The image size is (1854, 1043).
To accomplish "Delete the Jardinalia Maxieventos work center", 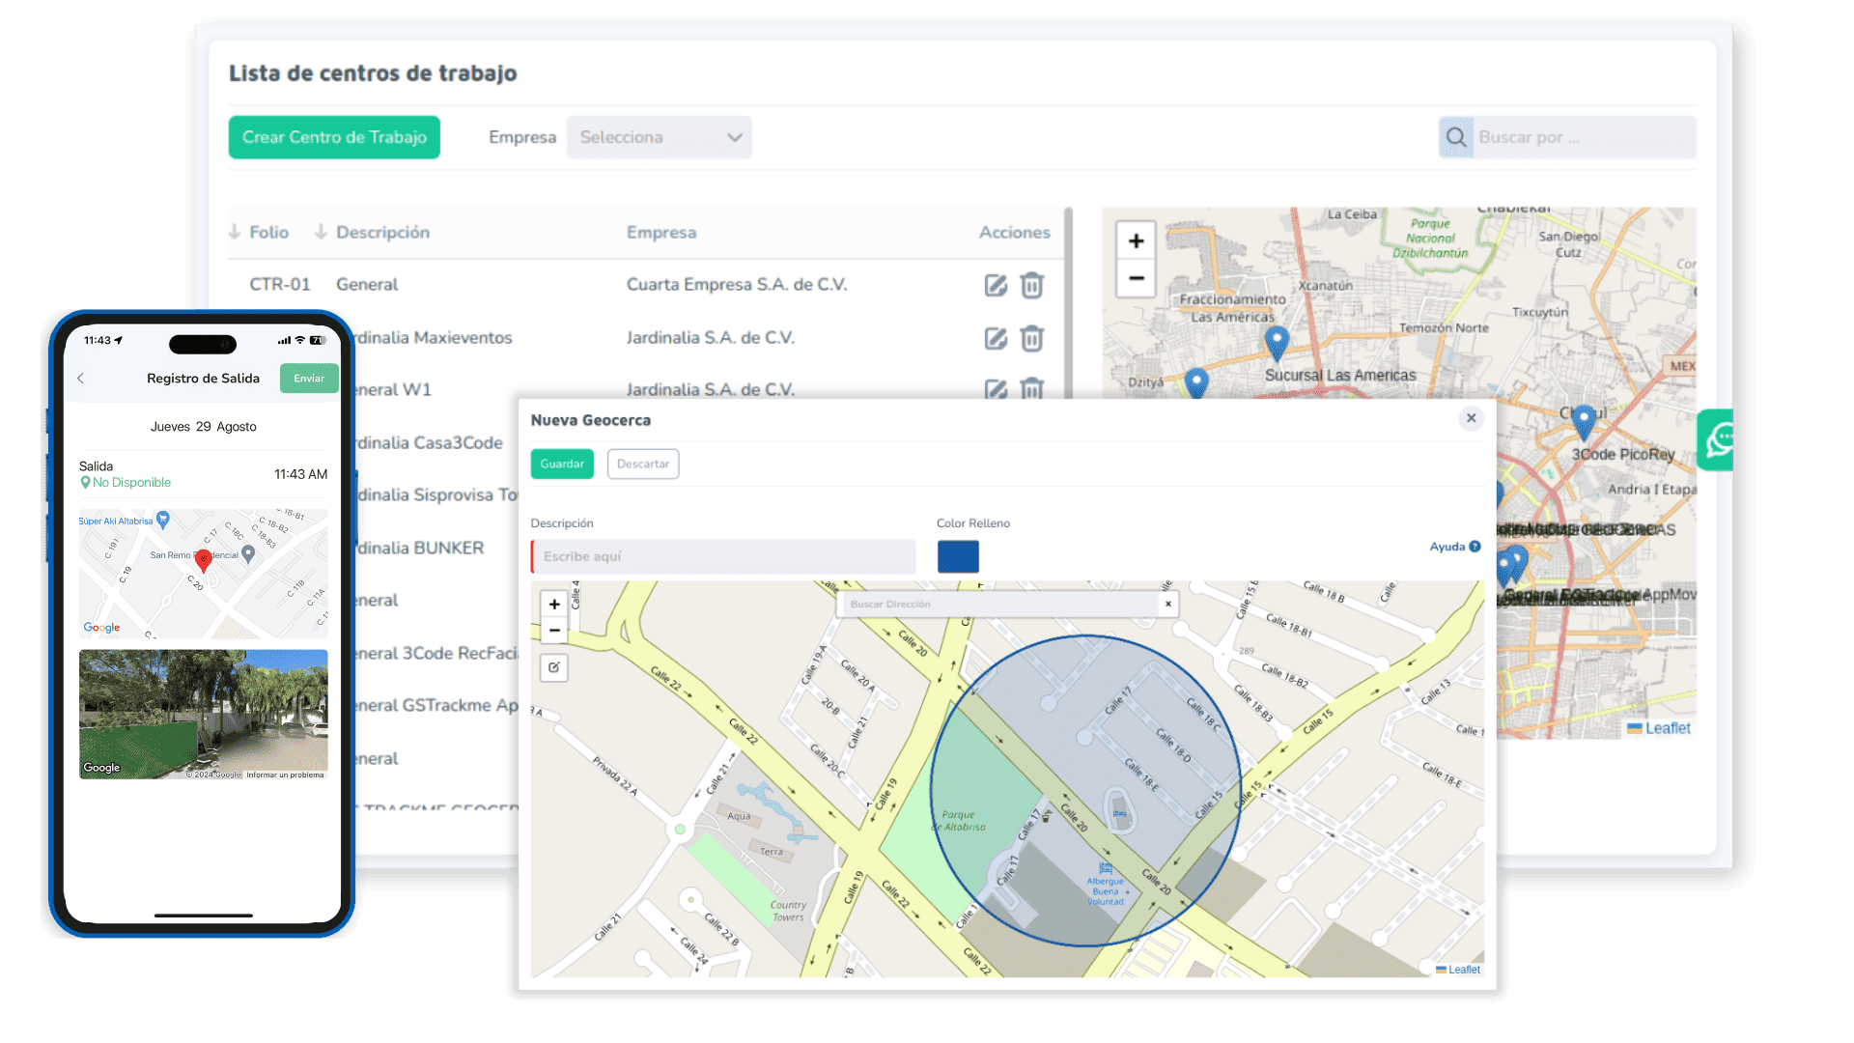I will coord(1032,338).
